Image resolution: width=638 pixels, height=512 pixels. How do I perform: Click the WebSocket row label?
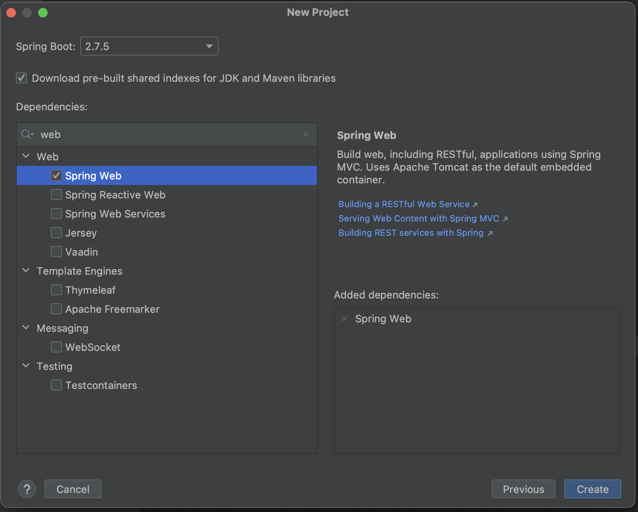pos(93,347)
